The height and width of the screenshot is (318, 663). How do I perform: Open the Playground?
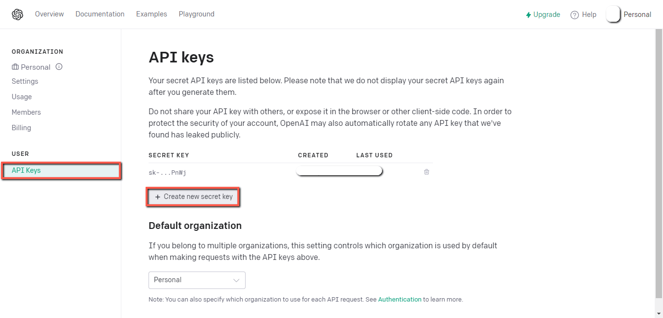[197, 14]
